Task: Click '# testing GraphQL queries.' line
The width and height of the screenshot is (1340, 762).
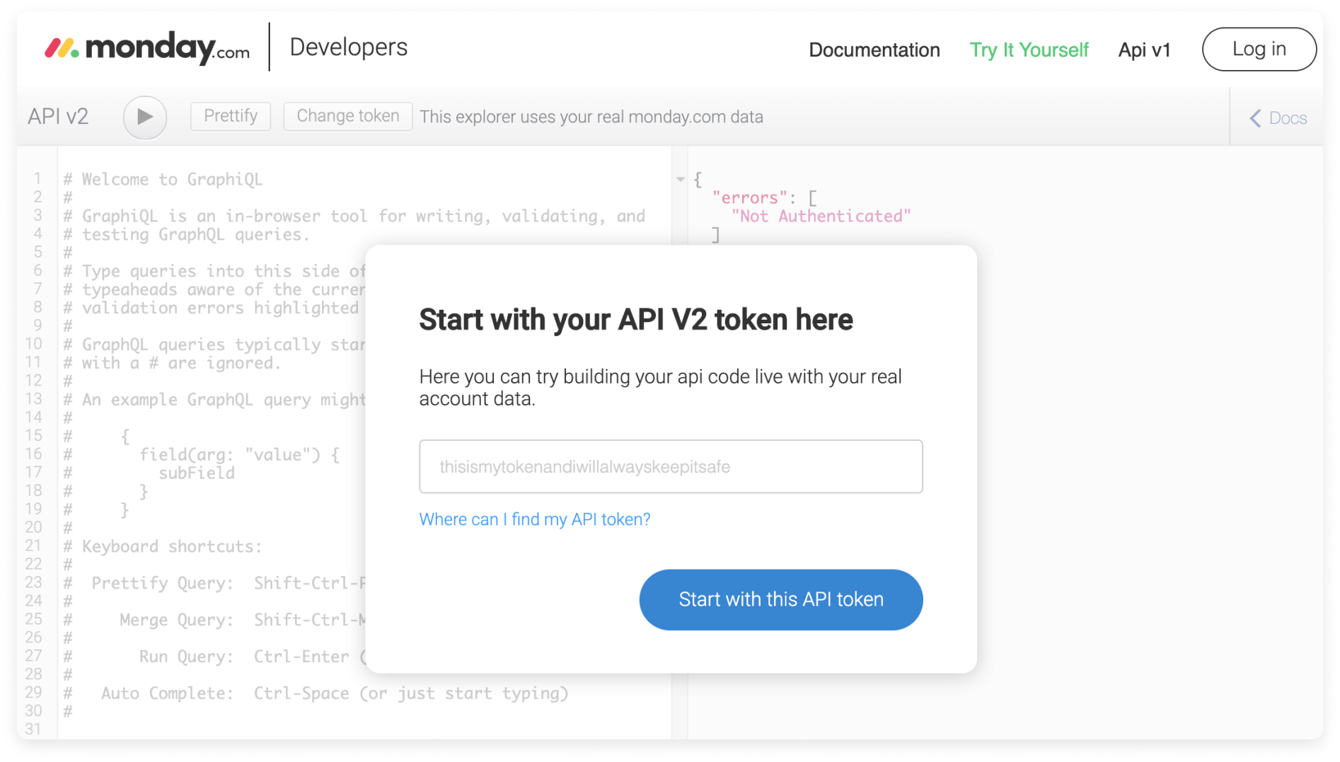Action: tap(186, 234)
